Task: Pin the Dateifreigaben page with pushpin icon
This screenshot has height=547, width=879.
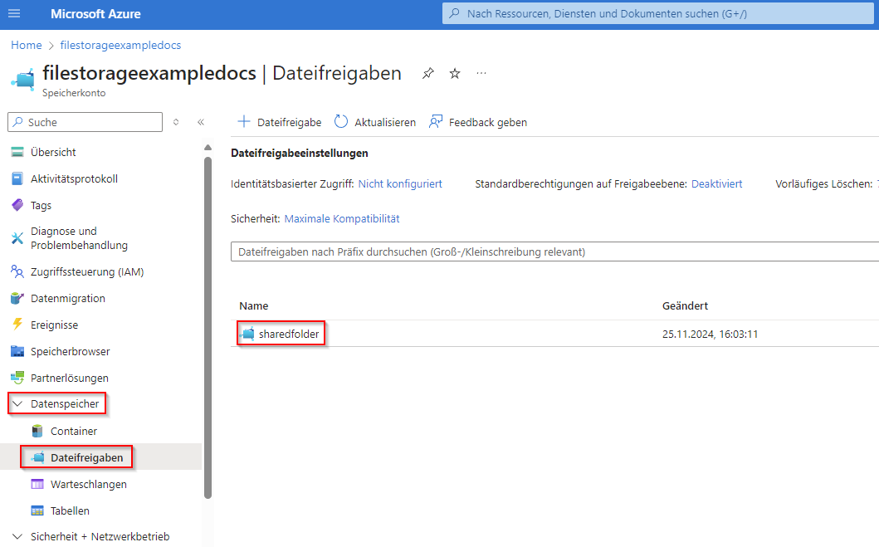Action: click(x=427, y=74)
